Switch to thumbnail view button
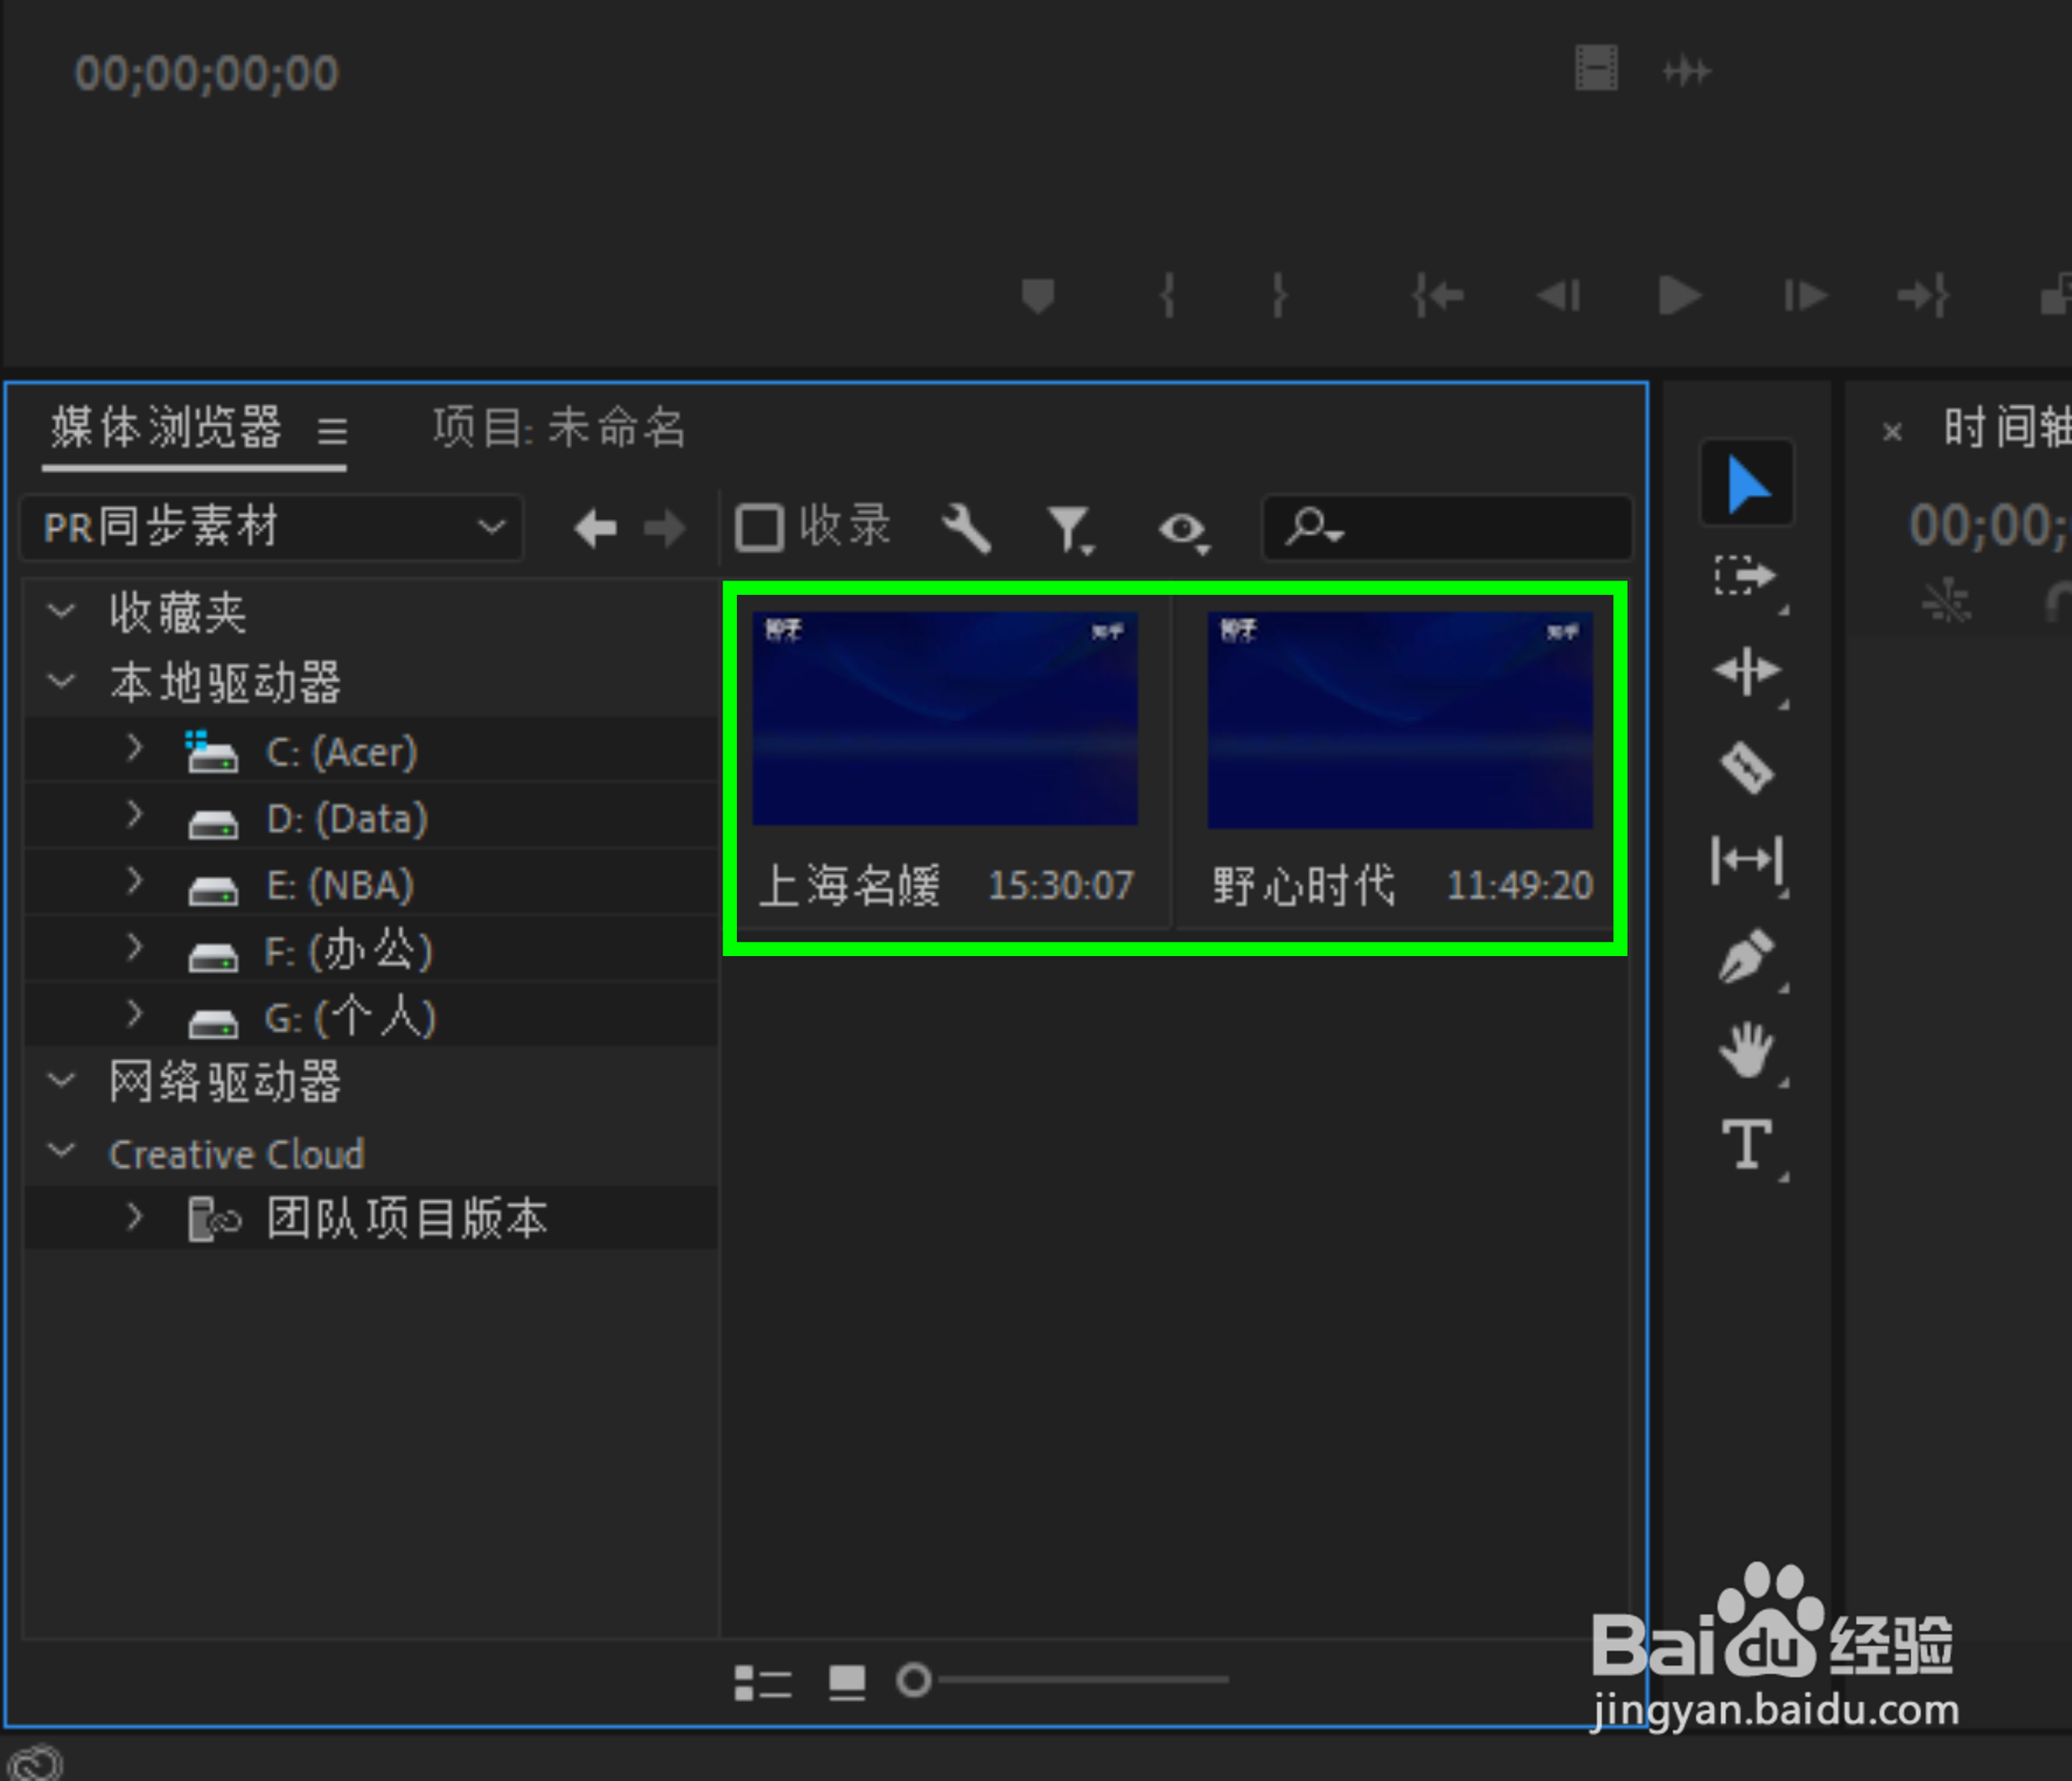The image size is (2072, 1781). pyautogui.click(x=847, y=1681)
